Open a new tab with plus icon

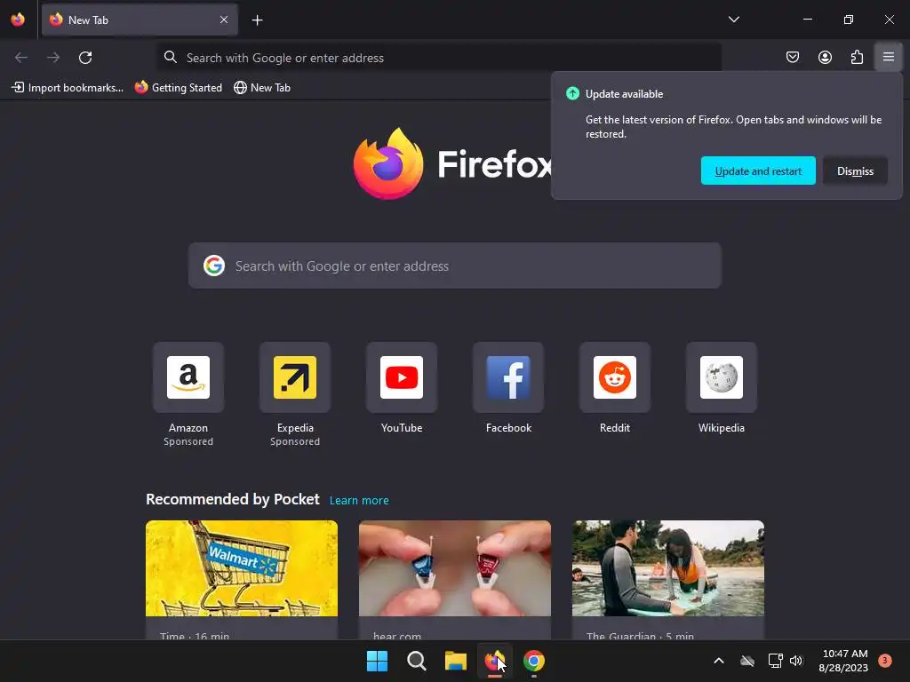257,20
